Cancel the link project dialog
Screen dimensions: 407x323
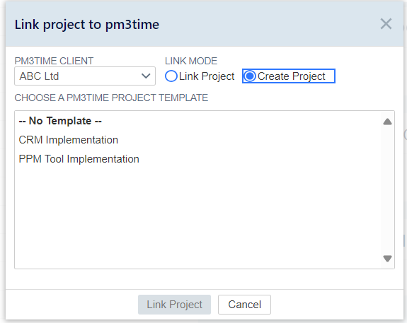tap(244, 305)
